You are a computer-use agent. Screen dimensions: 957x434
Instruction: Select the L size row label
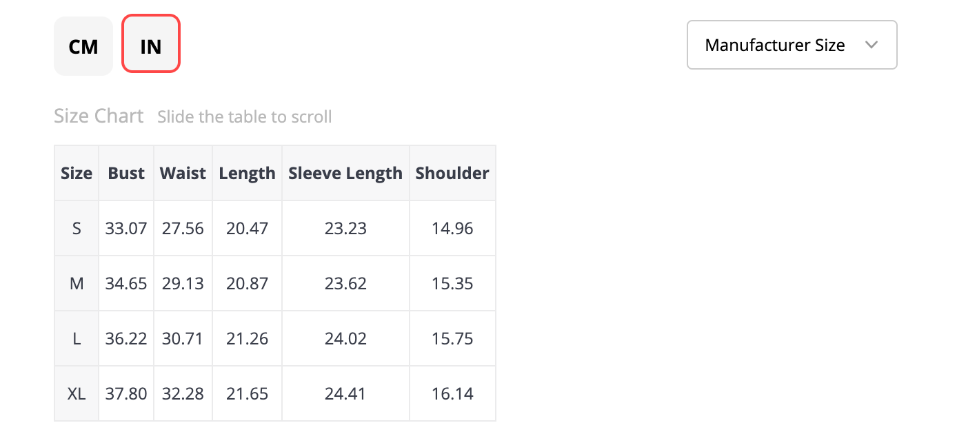[77, 338]
